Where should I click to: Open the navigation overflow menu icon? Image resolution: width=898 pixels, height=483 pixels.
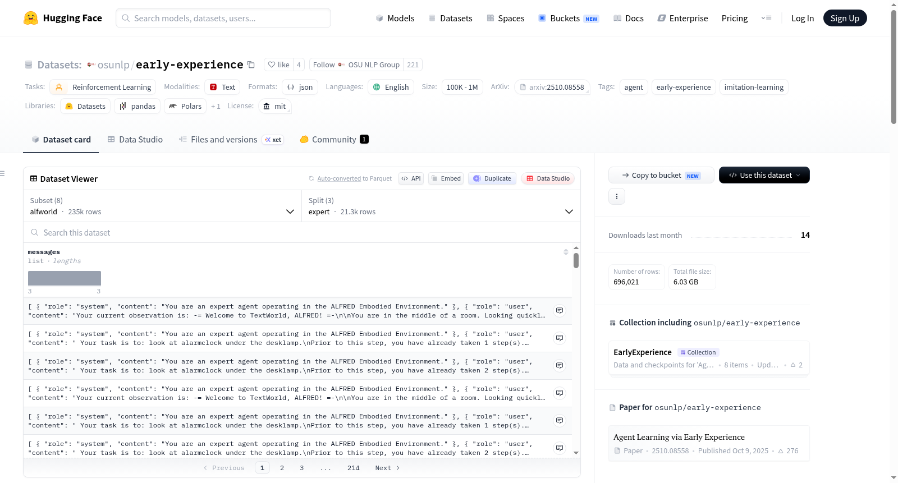[x=766, y=18]
